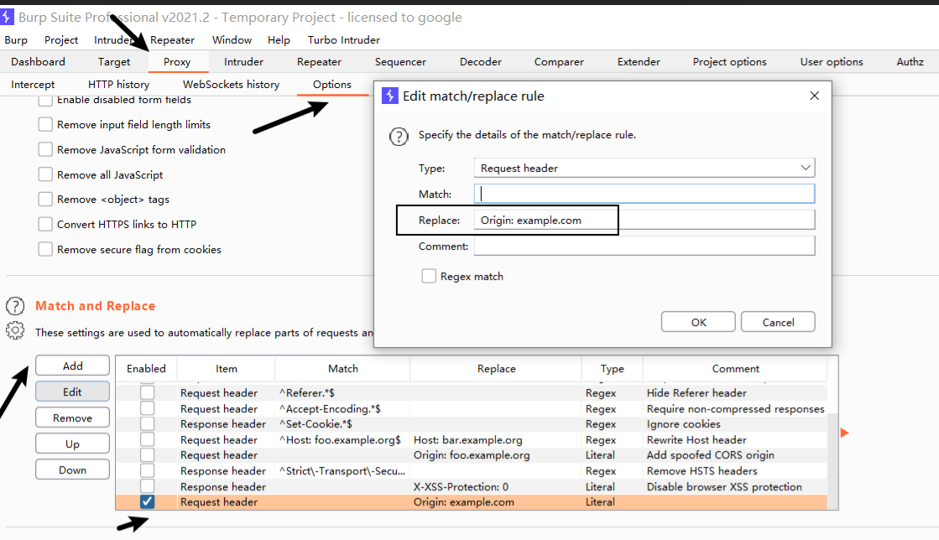Check Remove all JavaScript option

[x=45, y=174]
